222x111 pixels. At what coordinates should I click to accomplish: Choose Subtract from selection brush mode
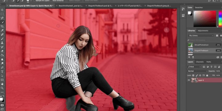point(22,1)
